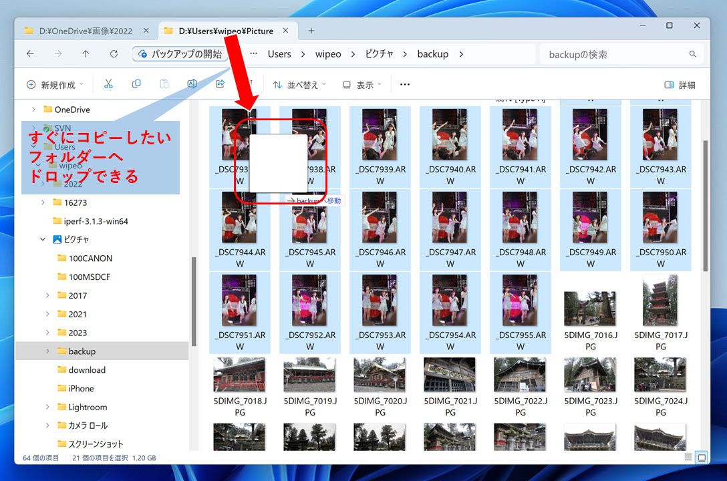Expand the カメラ ロール folder node
Image resolution: width=727 pixels, height=481 pixels.
pos(47,426)
